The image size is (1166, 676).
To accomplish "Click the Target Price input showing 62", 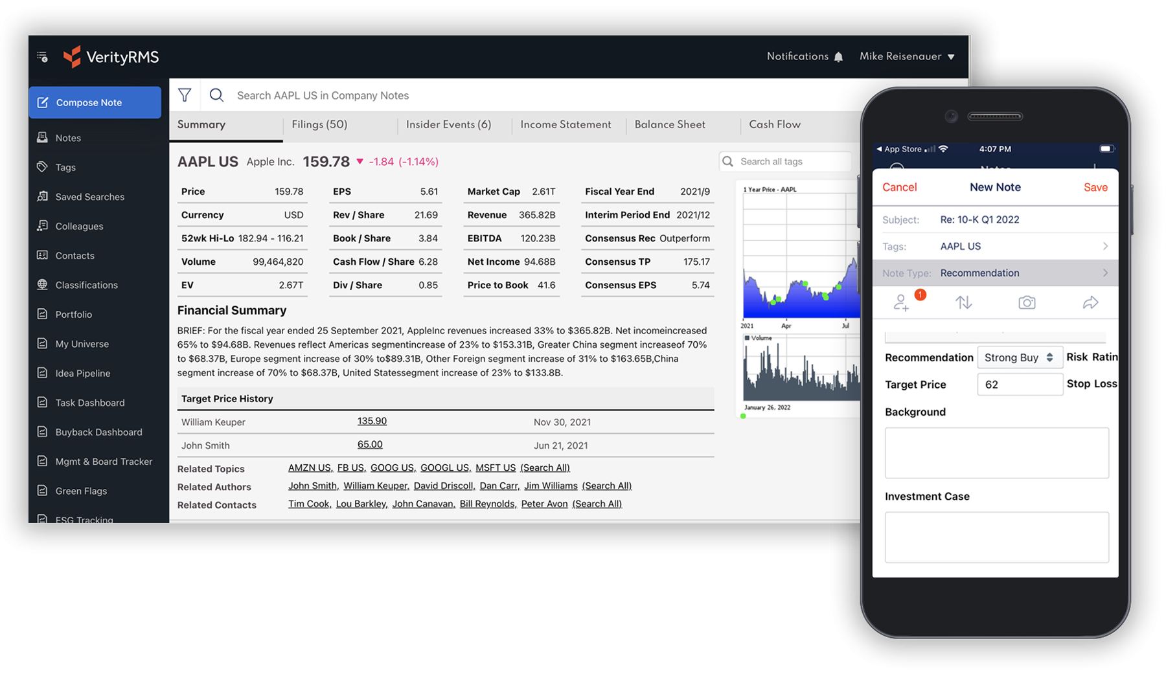I will coord(1020,384).
